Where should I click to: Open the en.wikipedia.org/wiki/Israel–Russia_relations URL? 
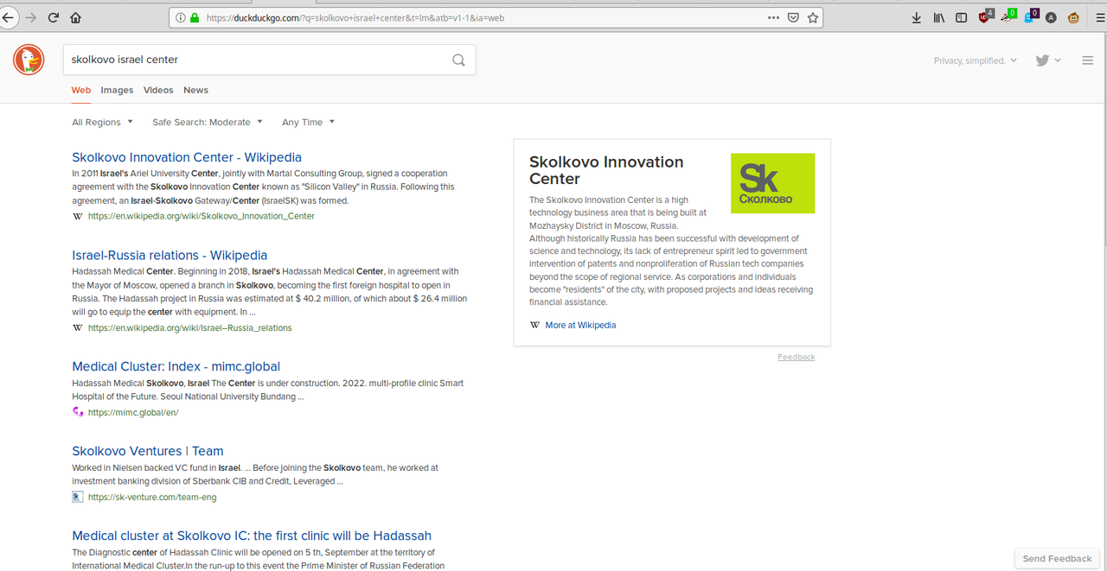pos(190,327)
